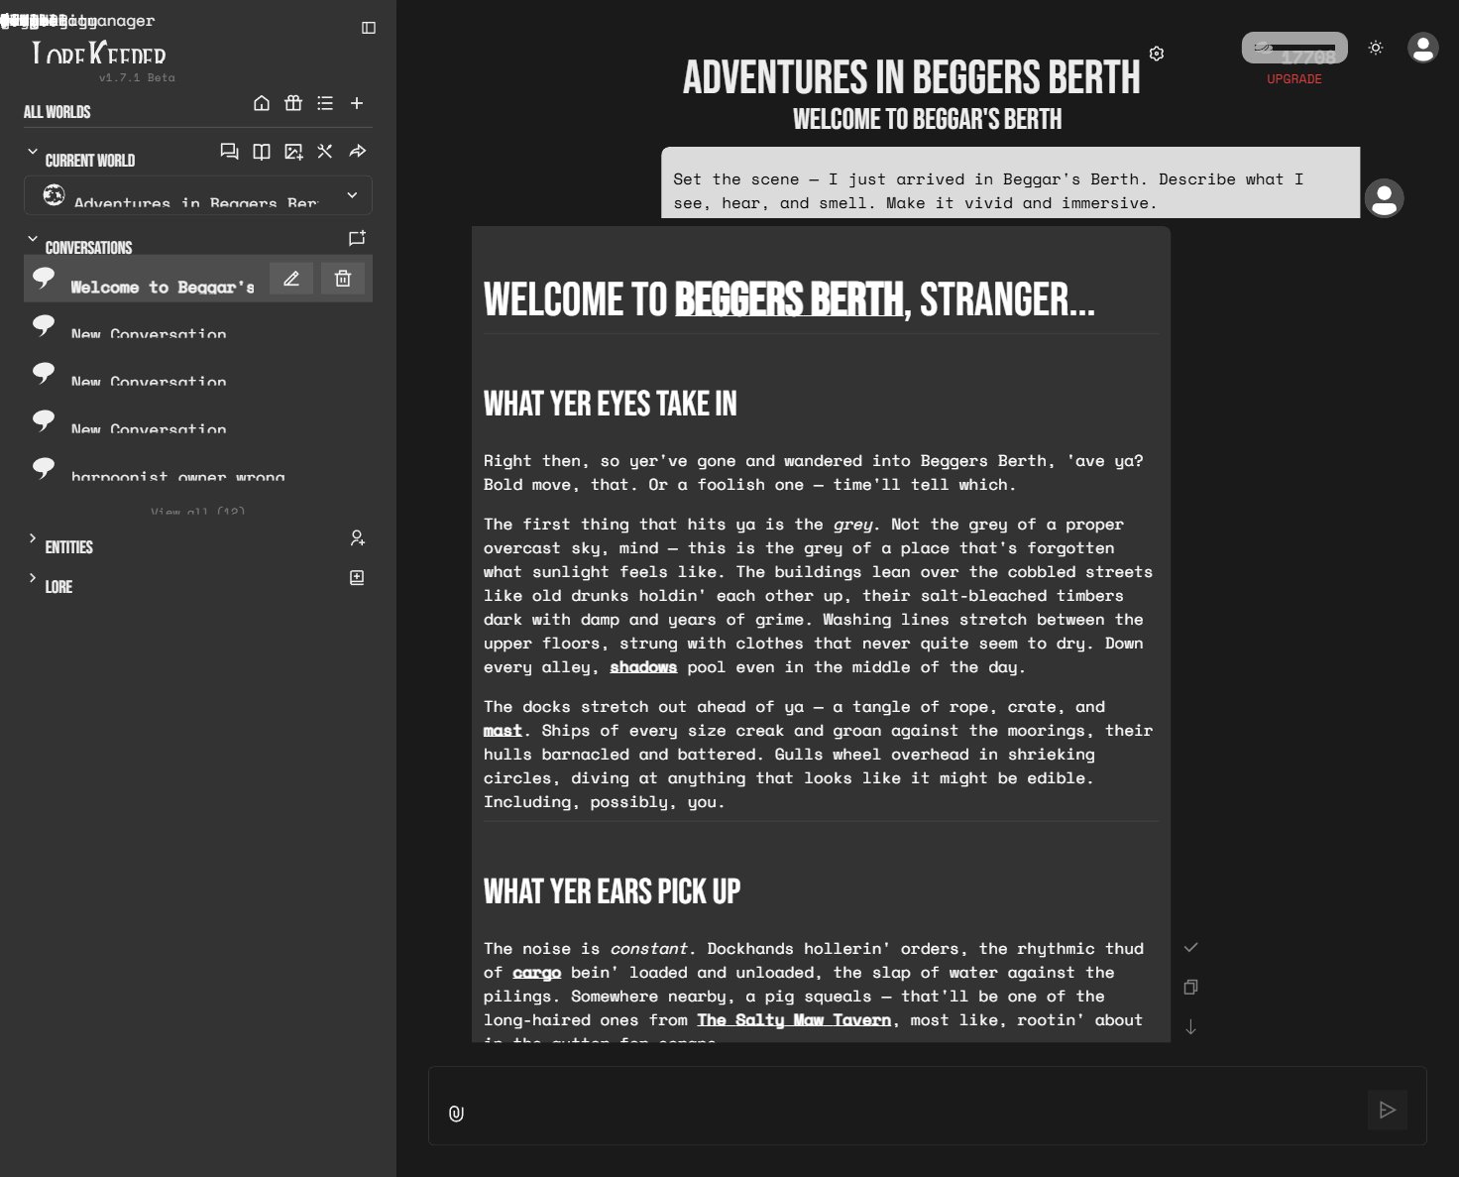
Task: Select the Welcome to Beggar's conversation
Action: point(149,286)
